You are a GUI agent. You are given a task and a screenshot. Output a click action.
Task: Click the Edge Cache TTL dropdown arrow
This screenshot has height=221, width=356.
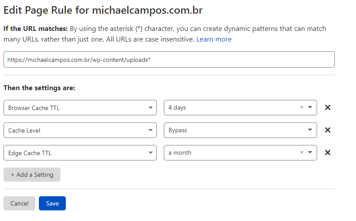pos(150,152)
